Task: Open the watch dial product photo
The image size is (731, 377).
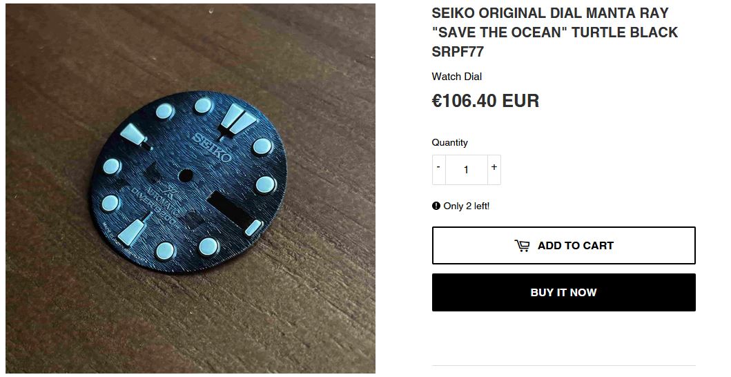Action: point(191,188)
